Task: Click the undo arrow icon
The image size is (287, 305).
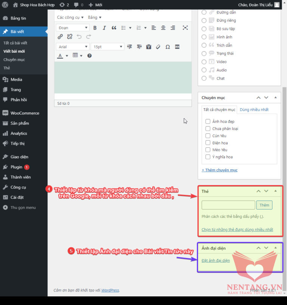Action: [79, 37]
